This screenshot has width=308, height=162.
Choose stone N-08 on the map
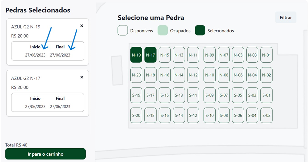tap(224, 75)
